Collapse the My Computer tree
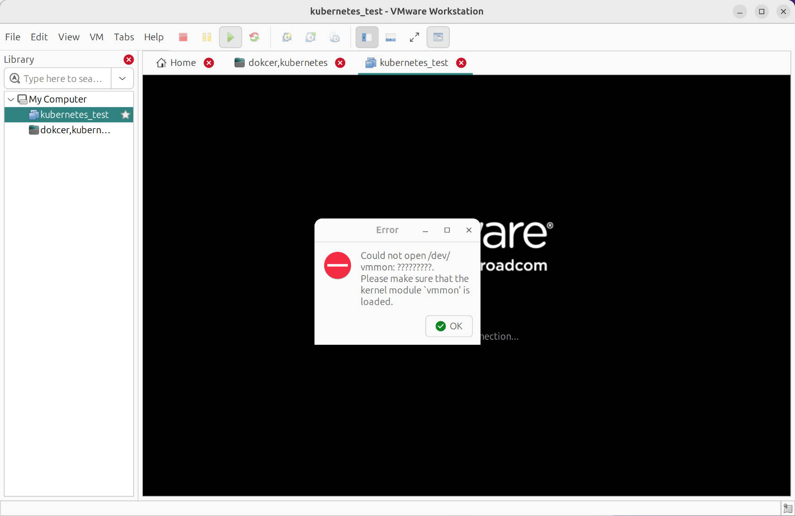 click(x=10, y=99)
